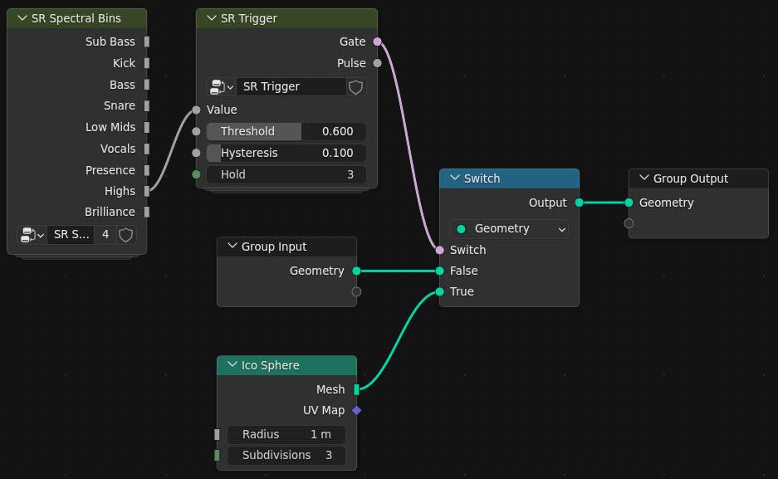Collapse the Switch node
This screenshot has width=778, height=479.
pos(454,178)
